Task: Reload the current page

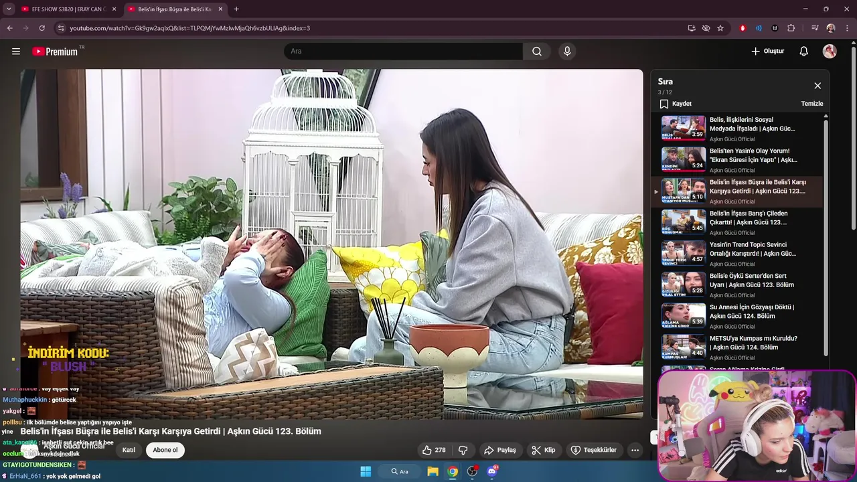Action: pos(42,28)
